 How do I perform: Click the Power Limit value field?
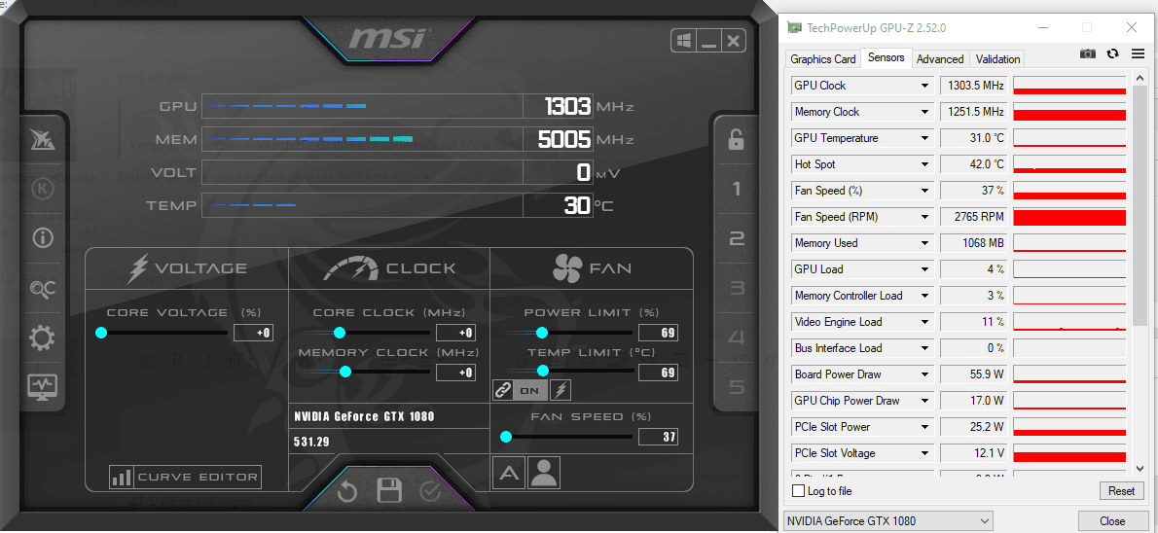point(658,333)
